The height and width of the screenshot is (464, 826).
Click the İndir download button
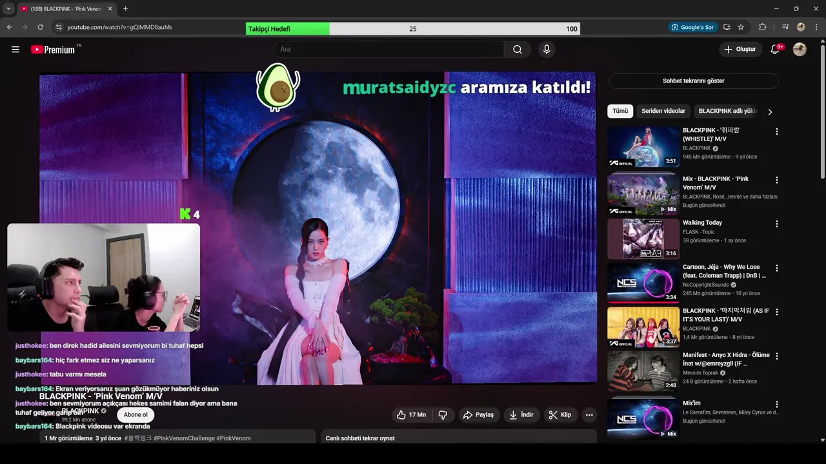[521, 415]
